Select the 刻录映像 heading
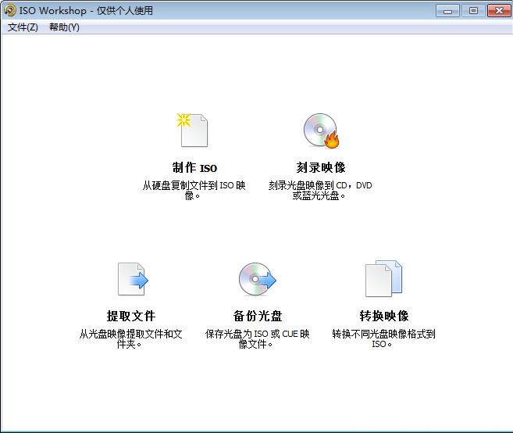This screenshot has height=433, width=513. [321, 167]
